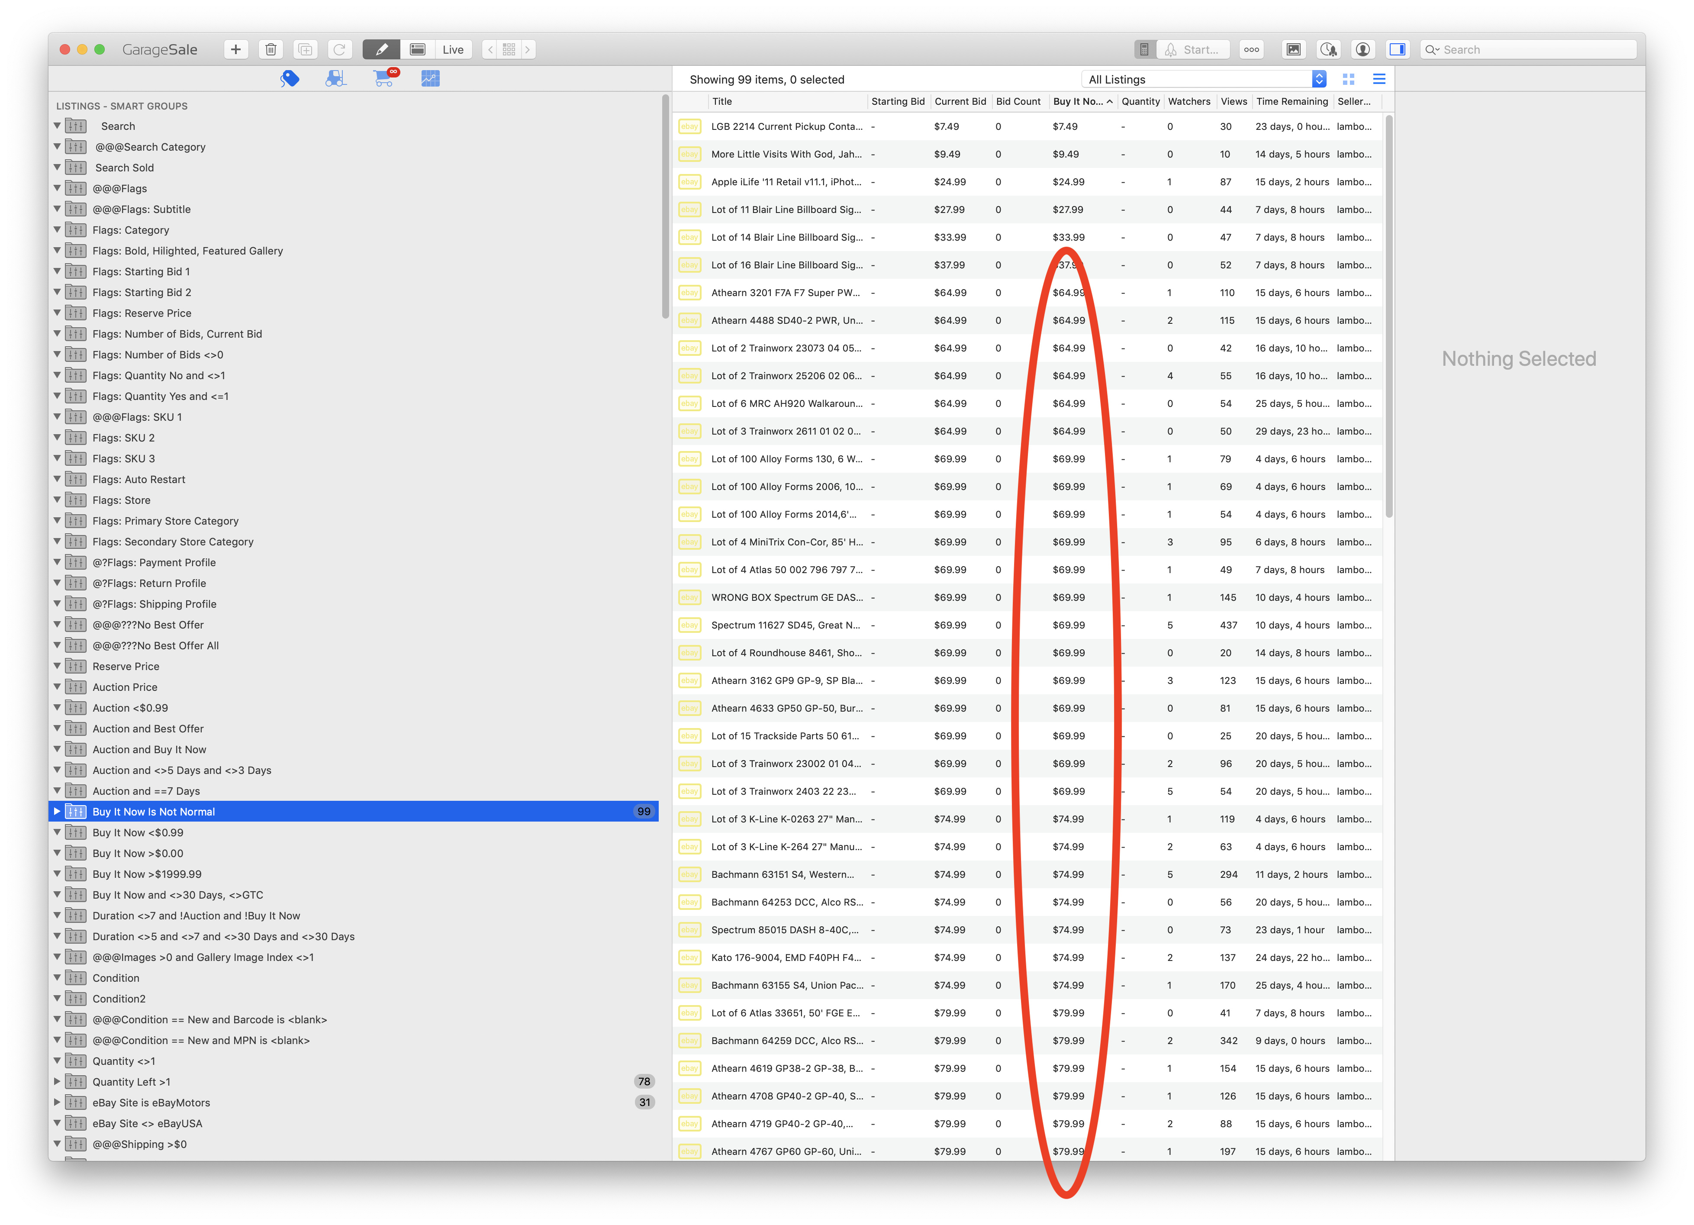
Task: Select Buy It Now >$1999.99 group
Action: pyautogui.click(x=354, y=874)
